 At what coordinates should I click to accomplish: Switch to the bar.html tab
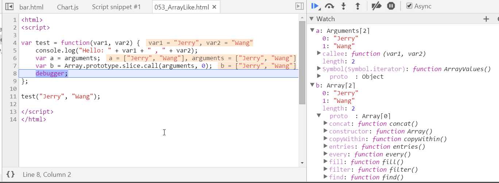31,7
